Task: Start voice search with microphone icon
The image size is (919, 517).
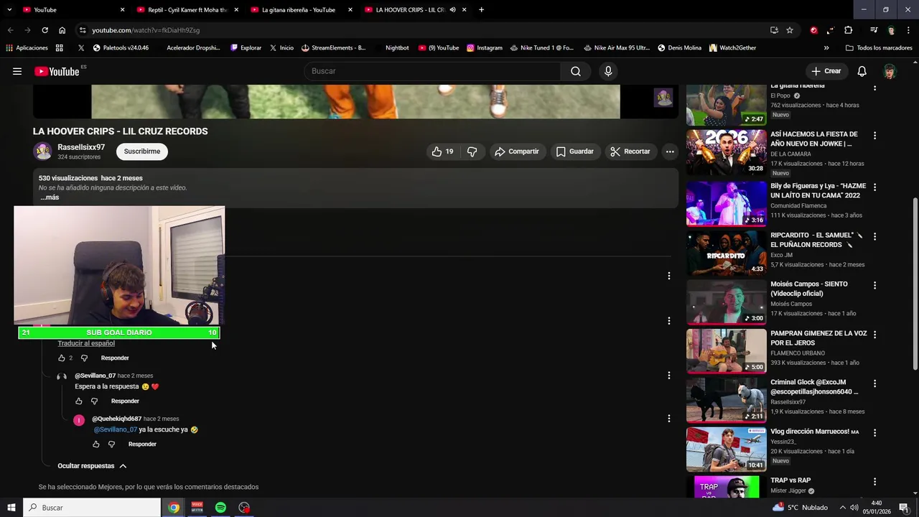Action: (608, 71)
